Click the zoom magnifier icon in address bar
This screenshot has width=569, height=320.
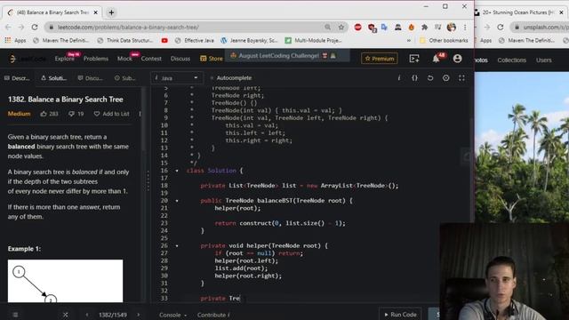point(328,28)
